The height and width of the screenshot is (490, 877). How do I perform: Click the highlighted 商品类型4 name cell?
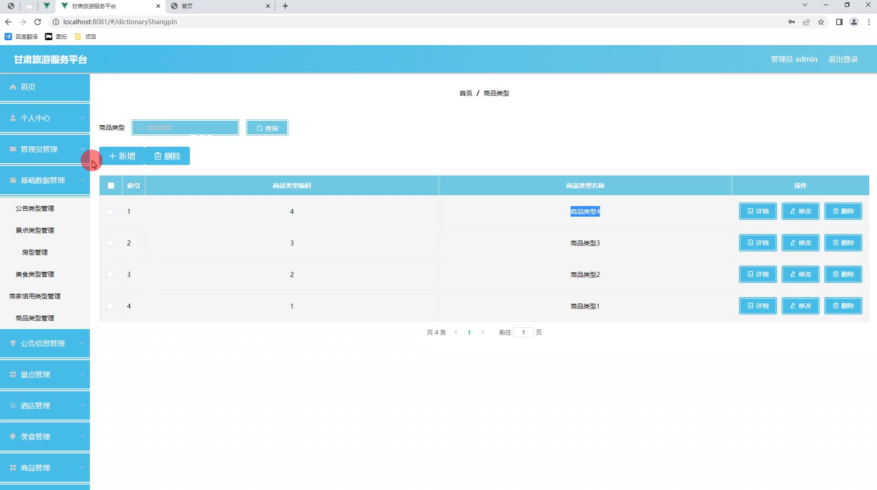[x=585, y=212]
